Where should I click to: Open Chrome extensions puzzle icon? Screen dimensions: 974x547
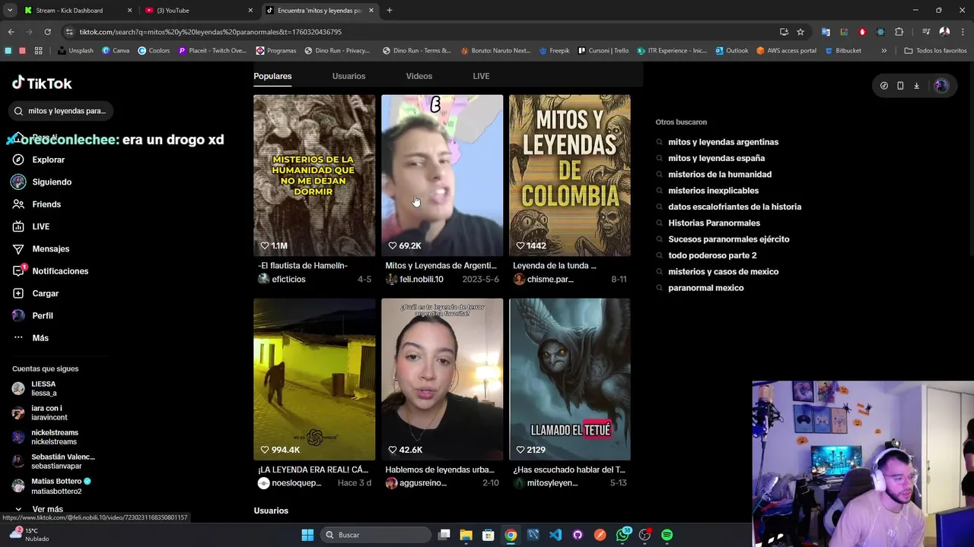(x=899, y=32)
